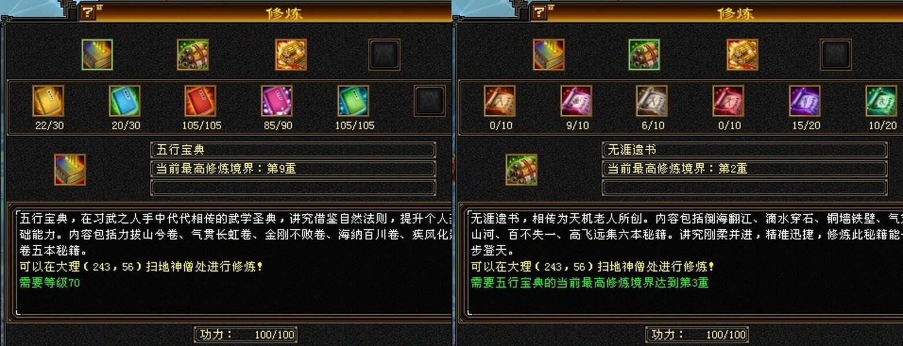This screenshot has width=903, height=346.
Task: Select the yellow book showing 22/30
Action: (48, 101)
